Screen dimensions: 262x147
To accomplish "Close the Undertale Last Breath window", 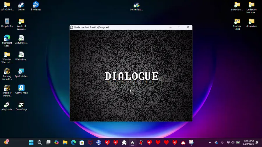I will tap(188, 27).
